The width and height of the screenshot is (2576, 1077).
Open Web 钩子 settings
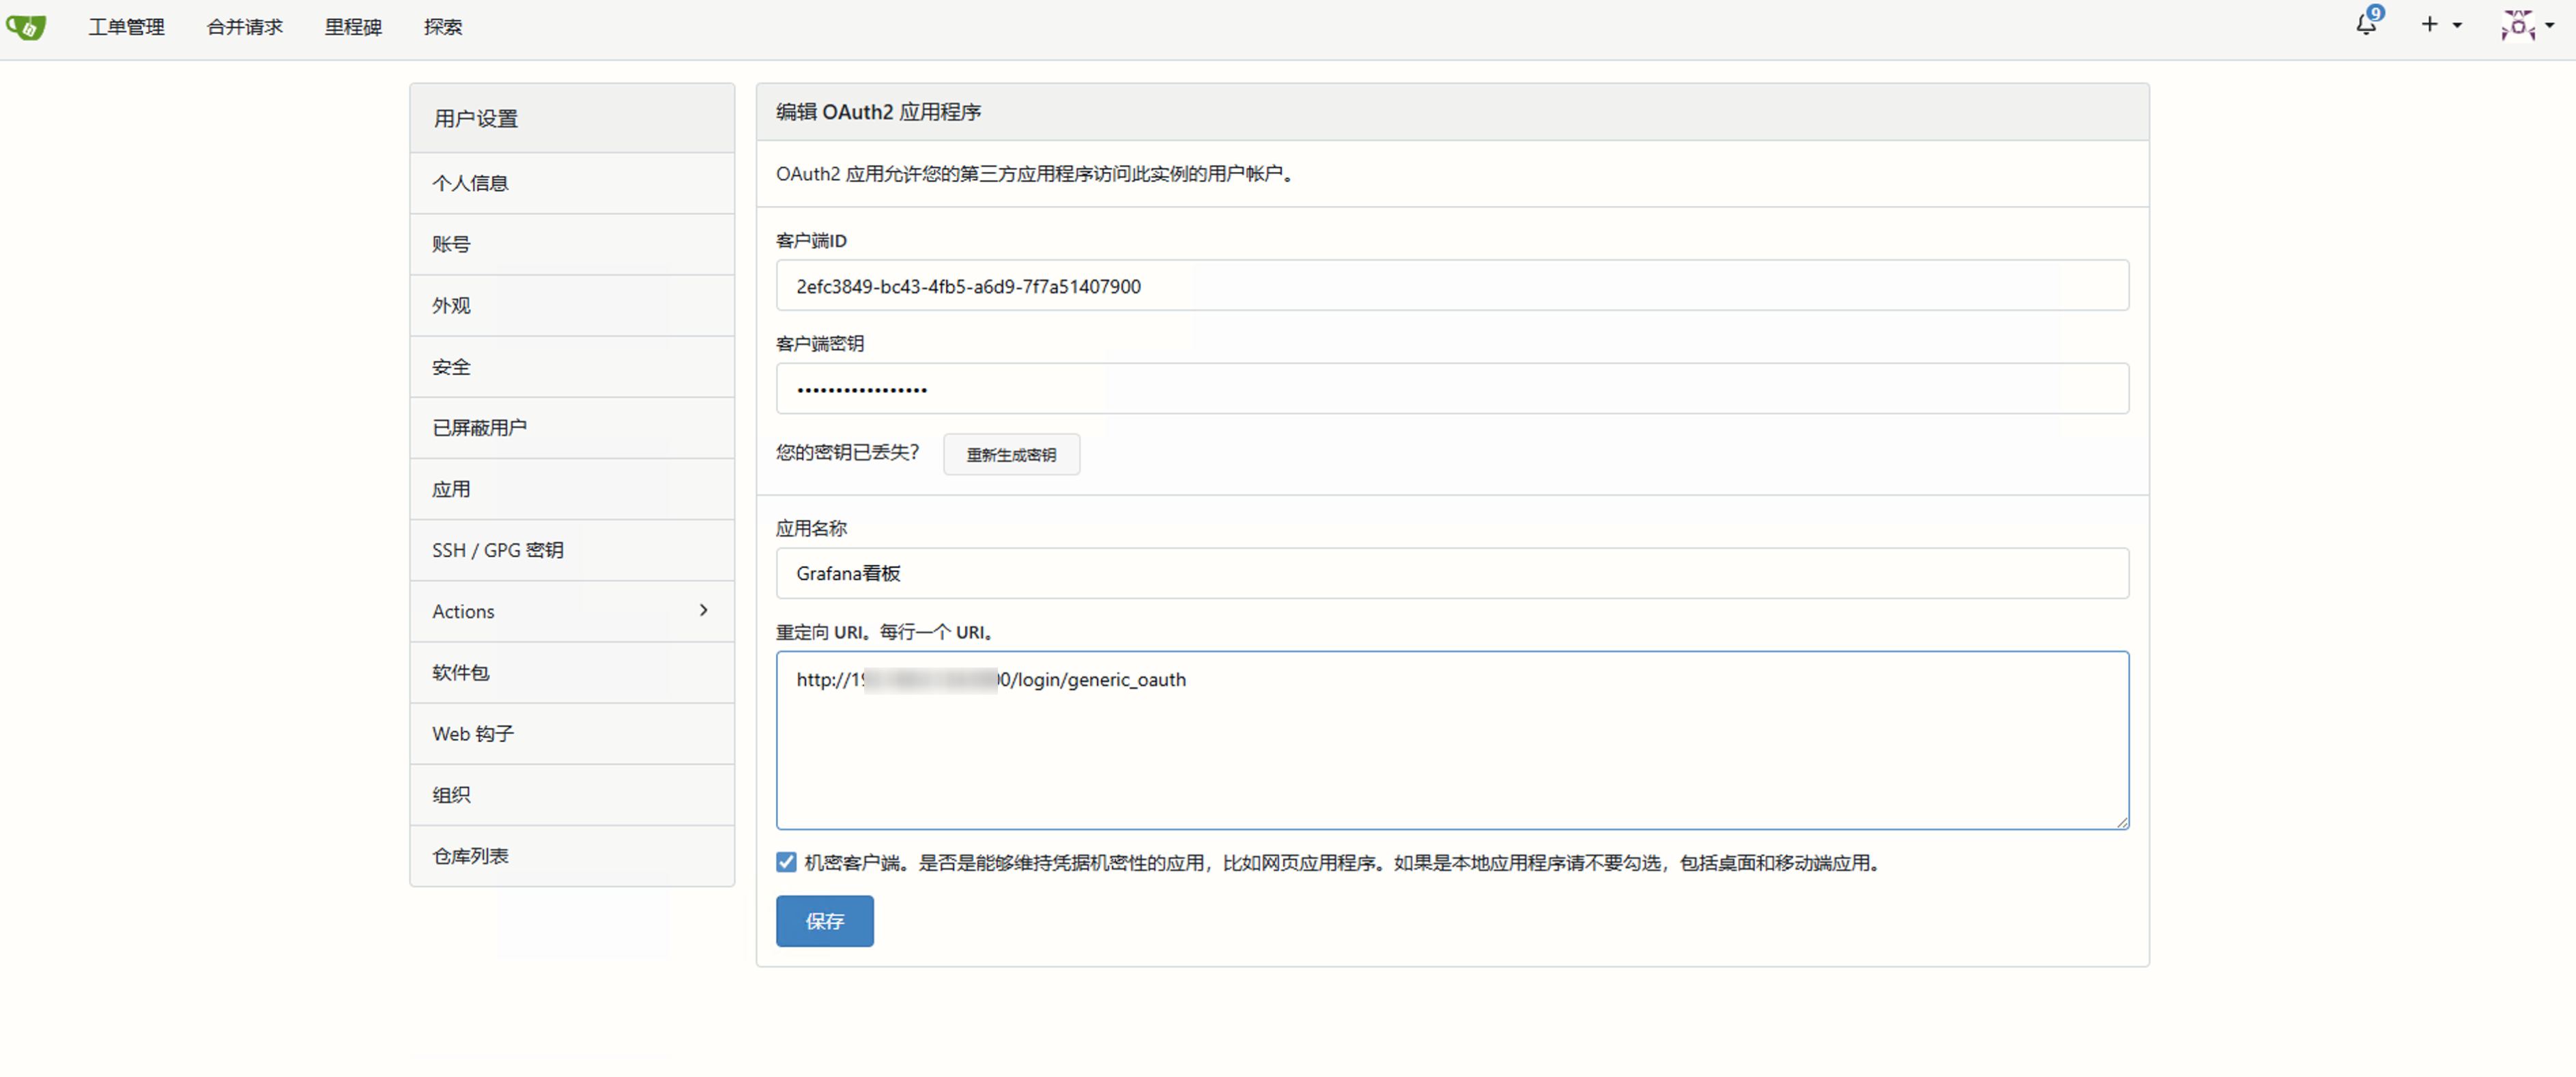click(572, 734)
